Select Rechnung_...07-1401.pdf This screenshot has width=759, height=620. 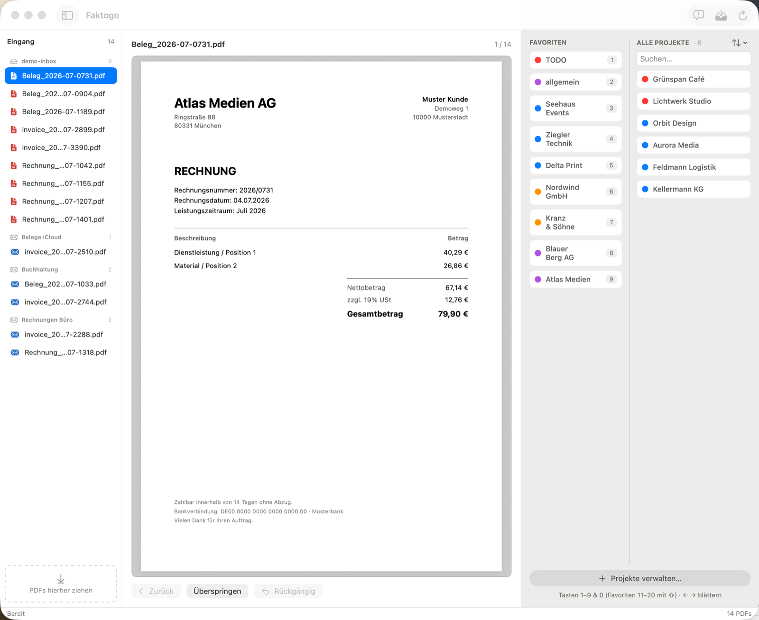(61, 219)
